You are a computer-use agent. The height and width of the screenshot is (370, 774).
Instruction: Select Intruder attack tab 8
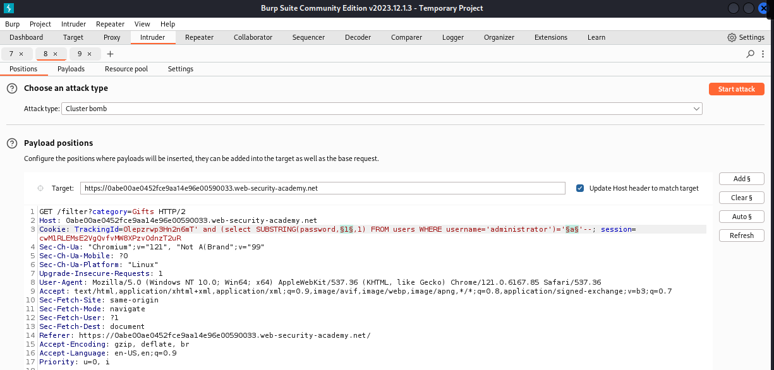click(x=45, y=54)
